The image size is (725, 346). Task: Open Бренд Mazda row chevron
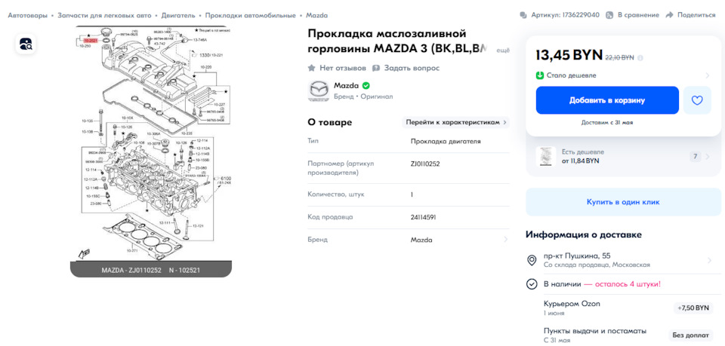tap(505, 240)
